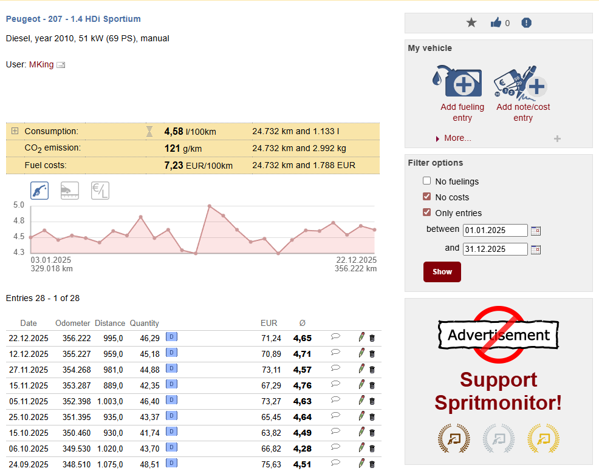Show fuel consumption chart (pump icon)
Image resolution: width=599 pixels, height=471 pixels.
(x=39, y=191)
